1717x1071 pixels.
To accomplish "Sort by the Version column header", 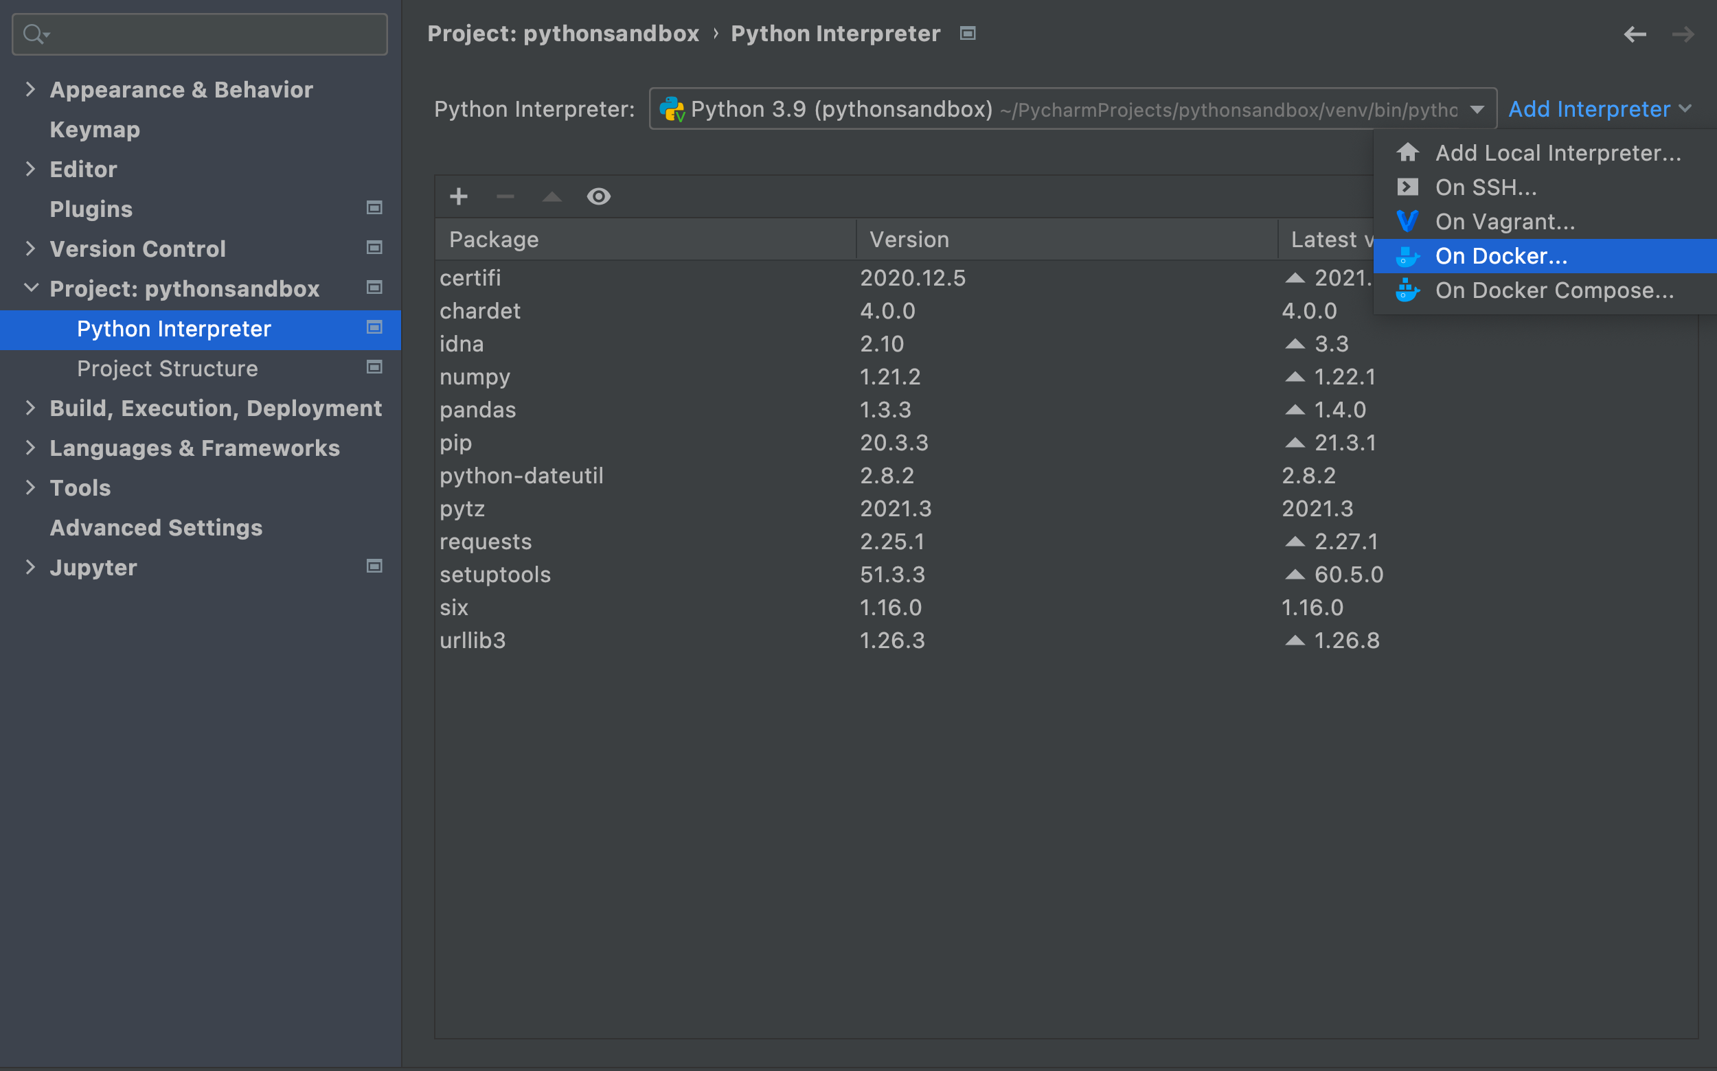I will [x=1067, y=240].
